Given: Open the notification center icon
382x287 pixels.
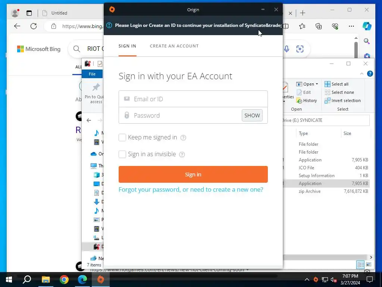Looking at the screenshot, I should [370, 280].
